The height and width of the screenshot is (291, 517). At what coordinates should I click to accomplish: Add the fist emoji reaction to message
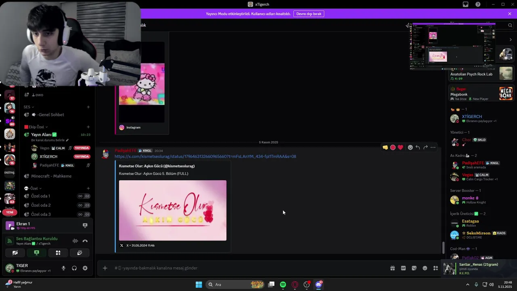(385, 148)
